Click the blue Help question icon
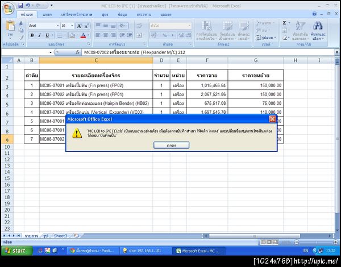The width and height of the screenshot is (341, 267). [314, 14]
